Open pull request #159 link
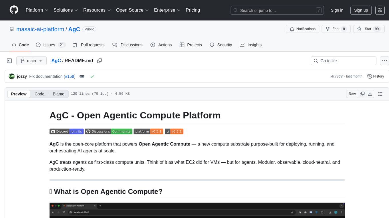The image size is (389, 218). coord(70,76)
